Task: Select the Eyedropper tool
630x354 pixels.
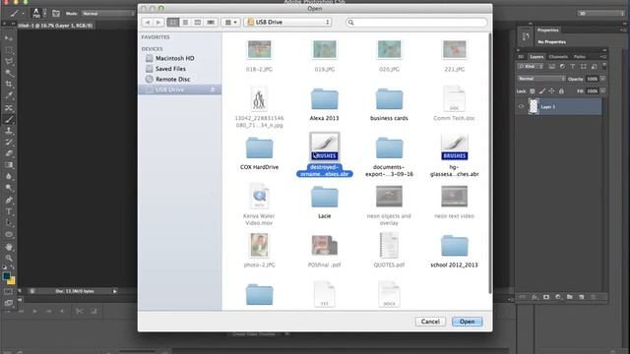Action: pos(9,95)
